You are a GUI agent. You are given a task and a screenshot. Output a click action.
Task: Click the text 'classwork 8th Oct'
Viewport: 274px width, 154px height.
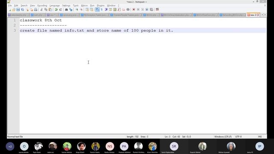[x=41, y=20]
